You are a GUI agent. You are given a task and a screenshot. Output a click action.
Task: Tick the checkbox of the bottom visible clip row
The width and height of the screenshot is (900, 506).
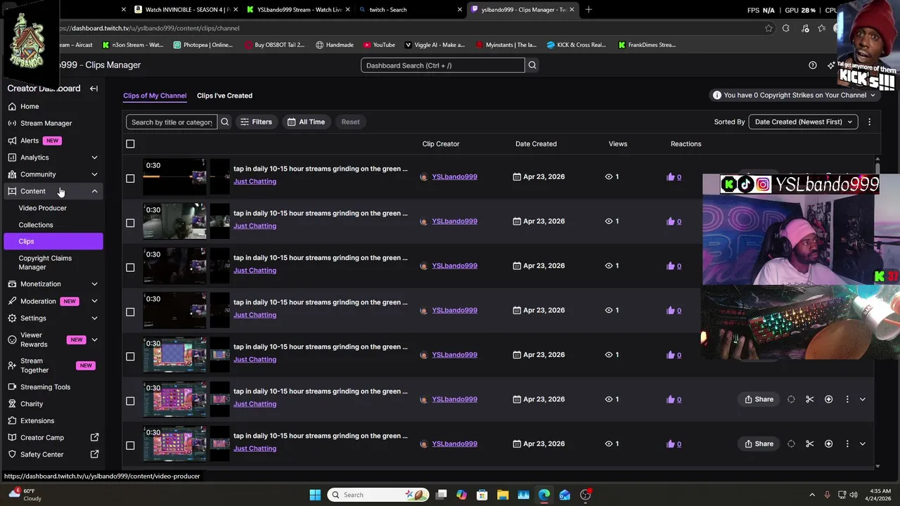pos(130,446)
